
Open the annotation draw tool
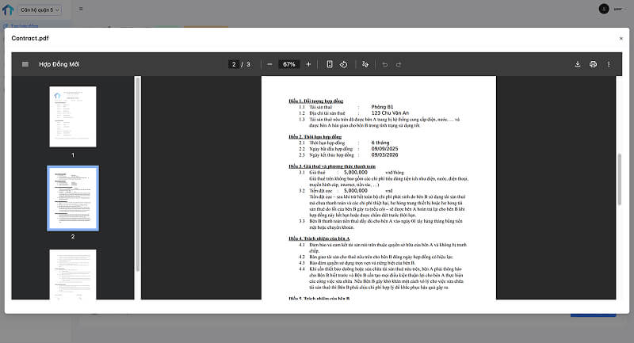pos(365,64)
